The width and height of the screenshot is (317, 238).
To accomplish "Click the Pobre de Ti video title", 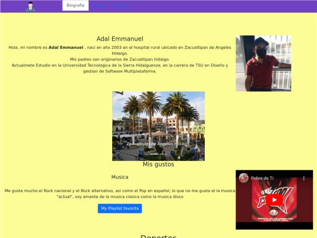I will [262, 178].
